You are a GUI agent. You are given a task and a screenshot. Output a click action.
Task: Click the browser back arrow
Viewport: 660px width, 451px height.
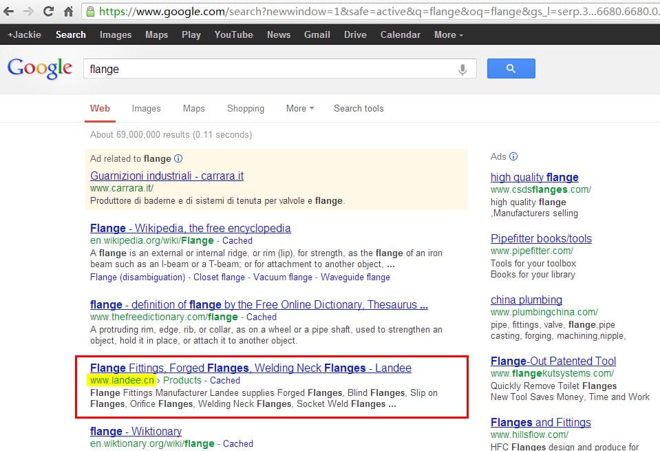click(x=9, y=12)
